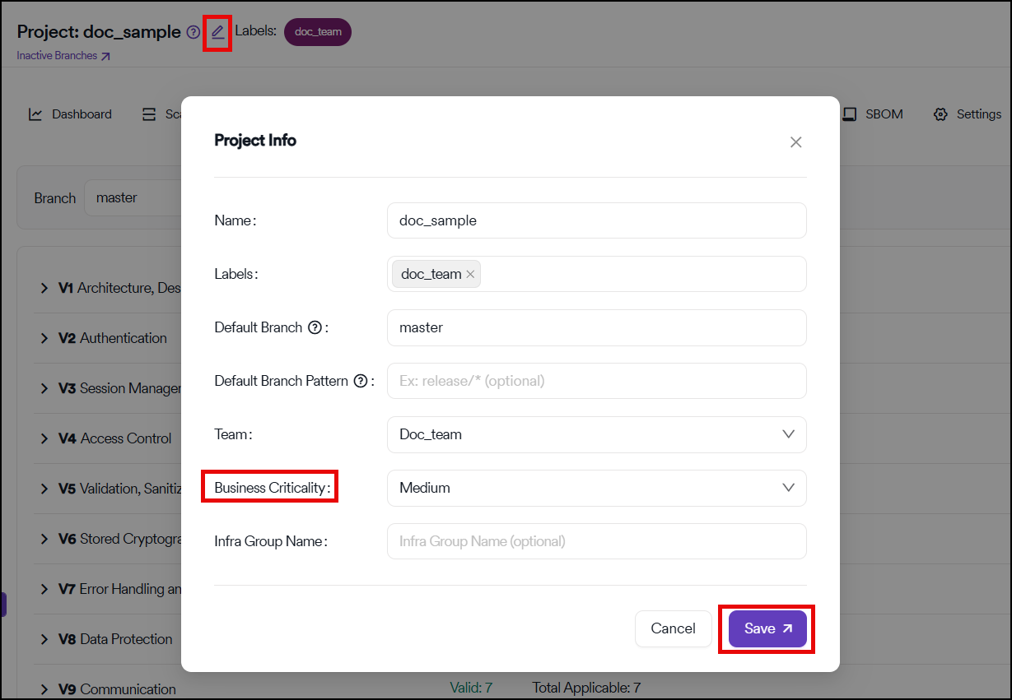
Task: Click help icon next to project title
Action: pyautogui.click(x=193, y=33)
